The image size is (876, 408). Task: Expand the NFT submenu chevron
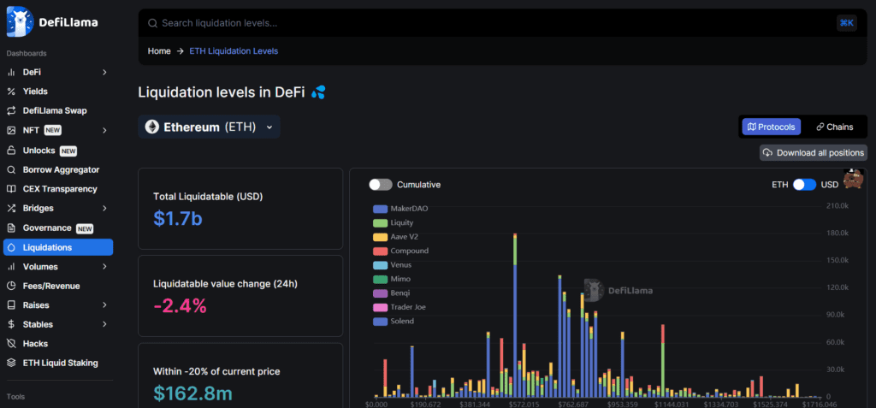pos(104,130)
